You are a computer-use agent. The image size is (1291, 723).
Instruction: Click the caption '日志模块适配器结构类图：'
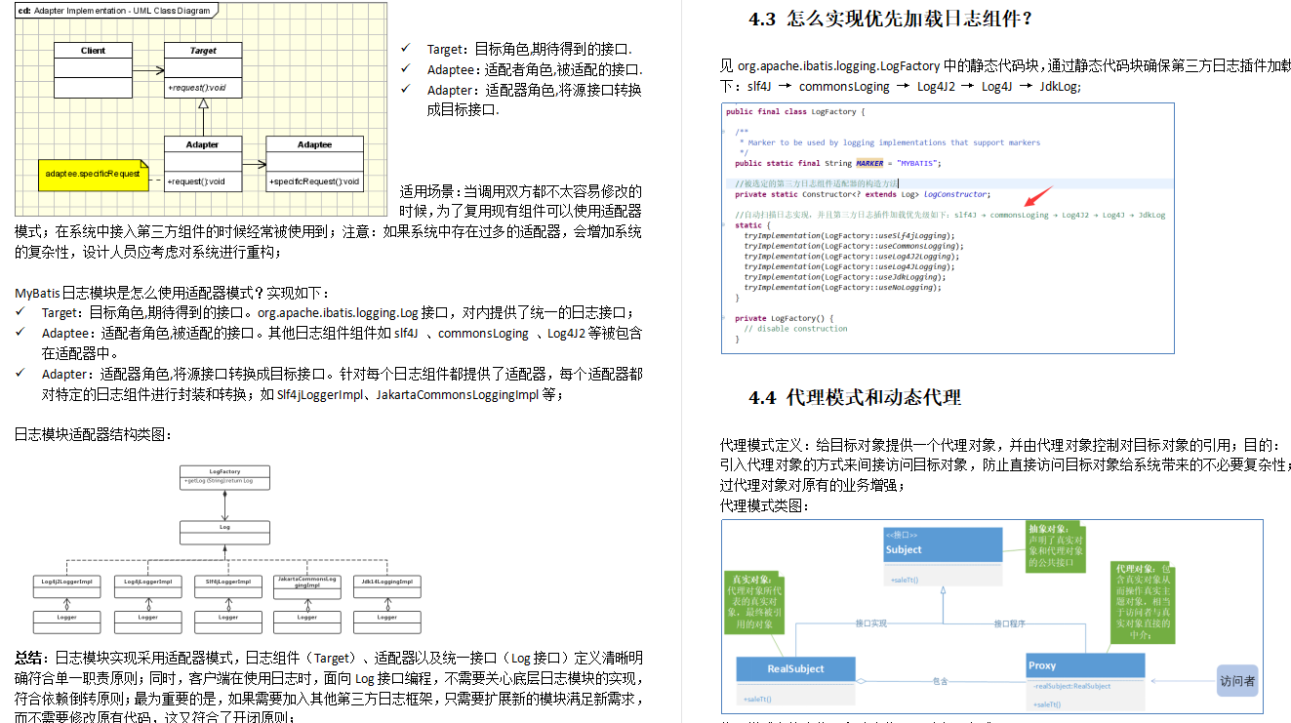(x=94, y=434)
